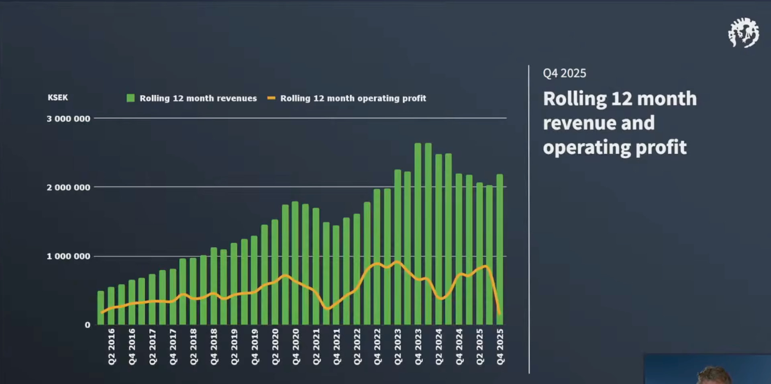The width and height of the screenshot is (771, 384).
Task: Select the 'Rolling 12 month operating profit' legend label
Action: pos(353,98)
